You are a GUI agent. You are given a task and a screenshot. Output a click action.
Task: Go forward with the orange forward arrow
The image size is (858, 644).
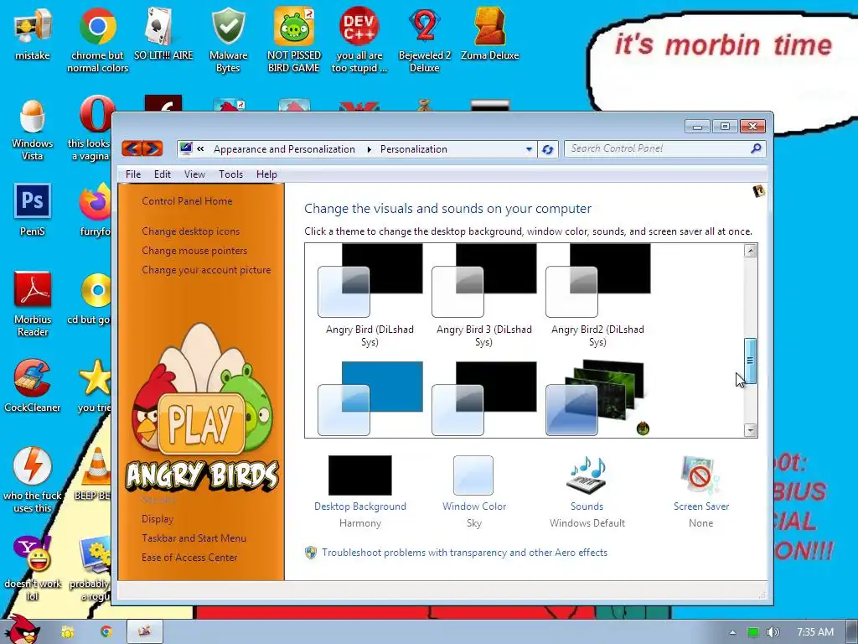152,148
